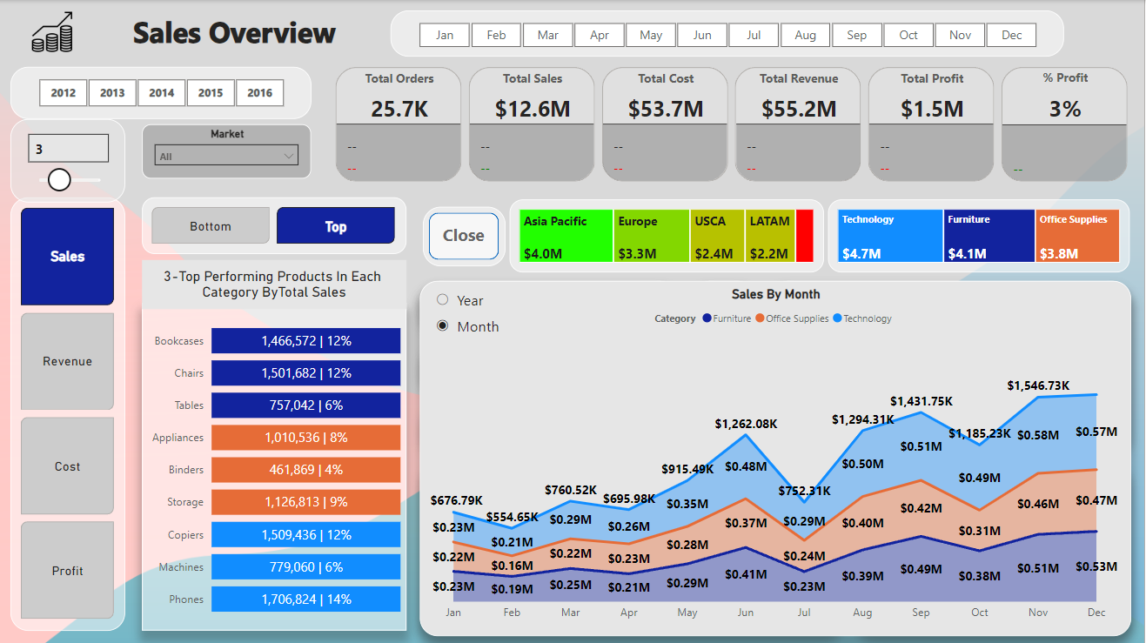The image size is (1146, 643).
Task: Select the Month radio button
Action: (x=443, y=326)
